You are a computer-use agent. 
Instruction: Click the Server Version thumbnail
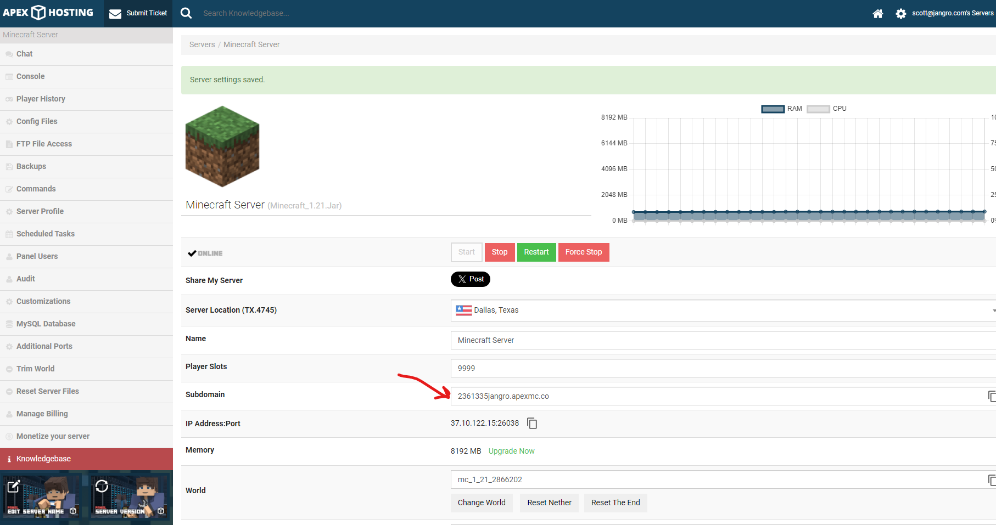tap(129, 496)
